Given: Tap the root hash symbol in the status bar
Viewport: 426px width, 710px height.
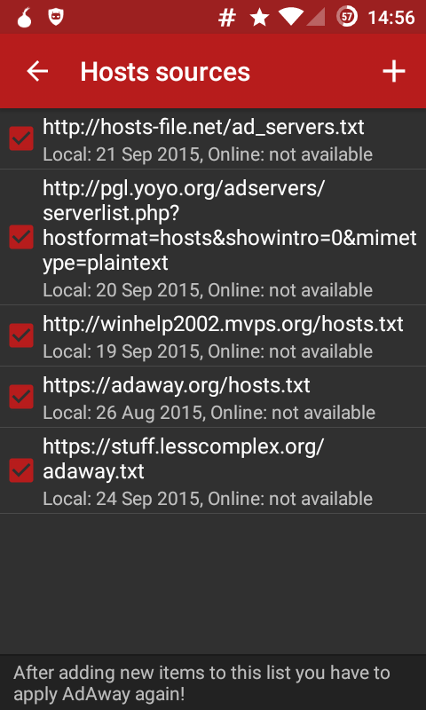Looking at the screenshot, I should tap(227, 18).
